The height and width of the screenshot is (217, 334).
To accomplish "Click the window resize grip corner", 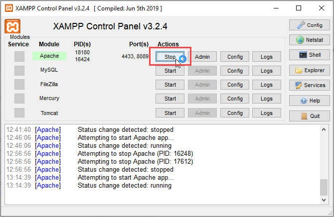I will coord(330,213).
